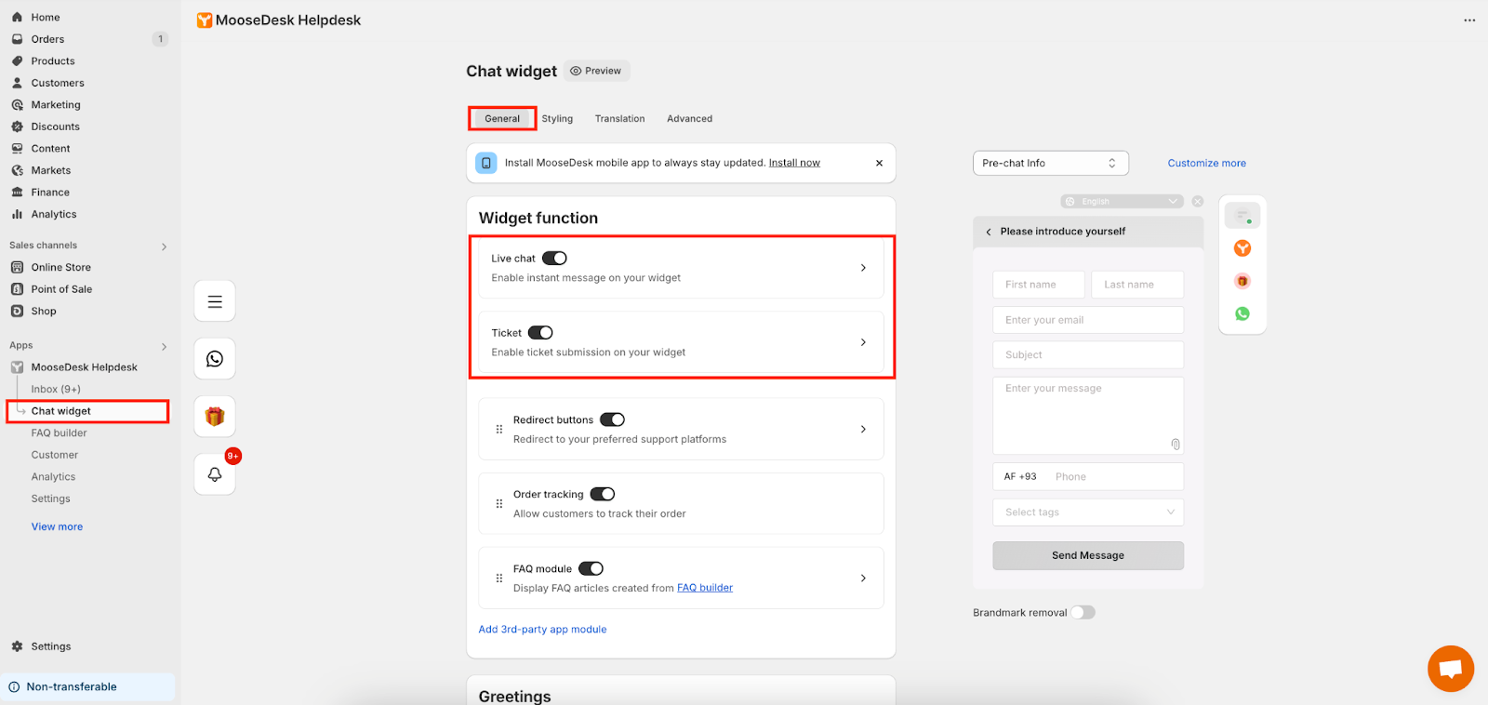Screen dimensions: 1488x705
Task: Click the Preview button
Action: point(596,71)
